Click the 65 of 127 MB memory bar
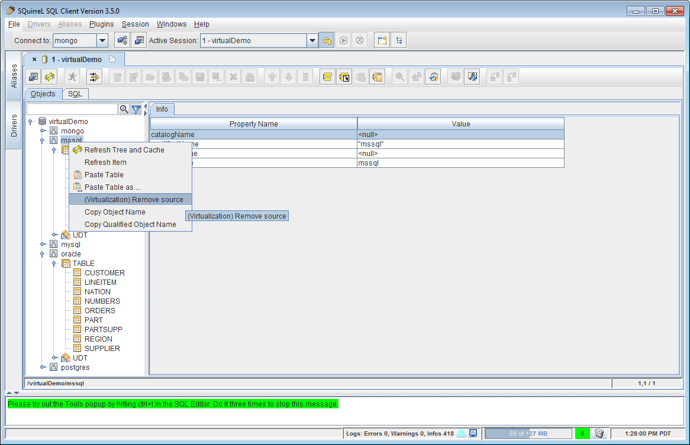The height and width of the screenshot is (445, 690). tap(528, 433)
